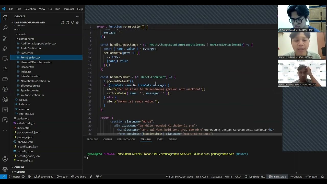Change the UTF-8 file encoding
Viewport: 327px width, 184px height.
coord(228,177)
